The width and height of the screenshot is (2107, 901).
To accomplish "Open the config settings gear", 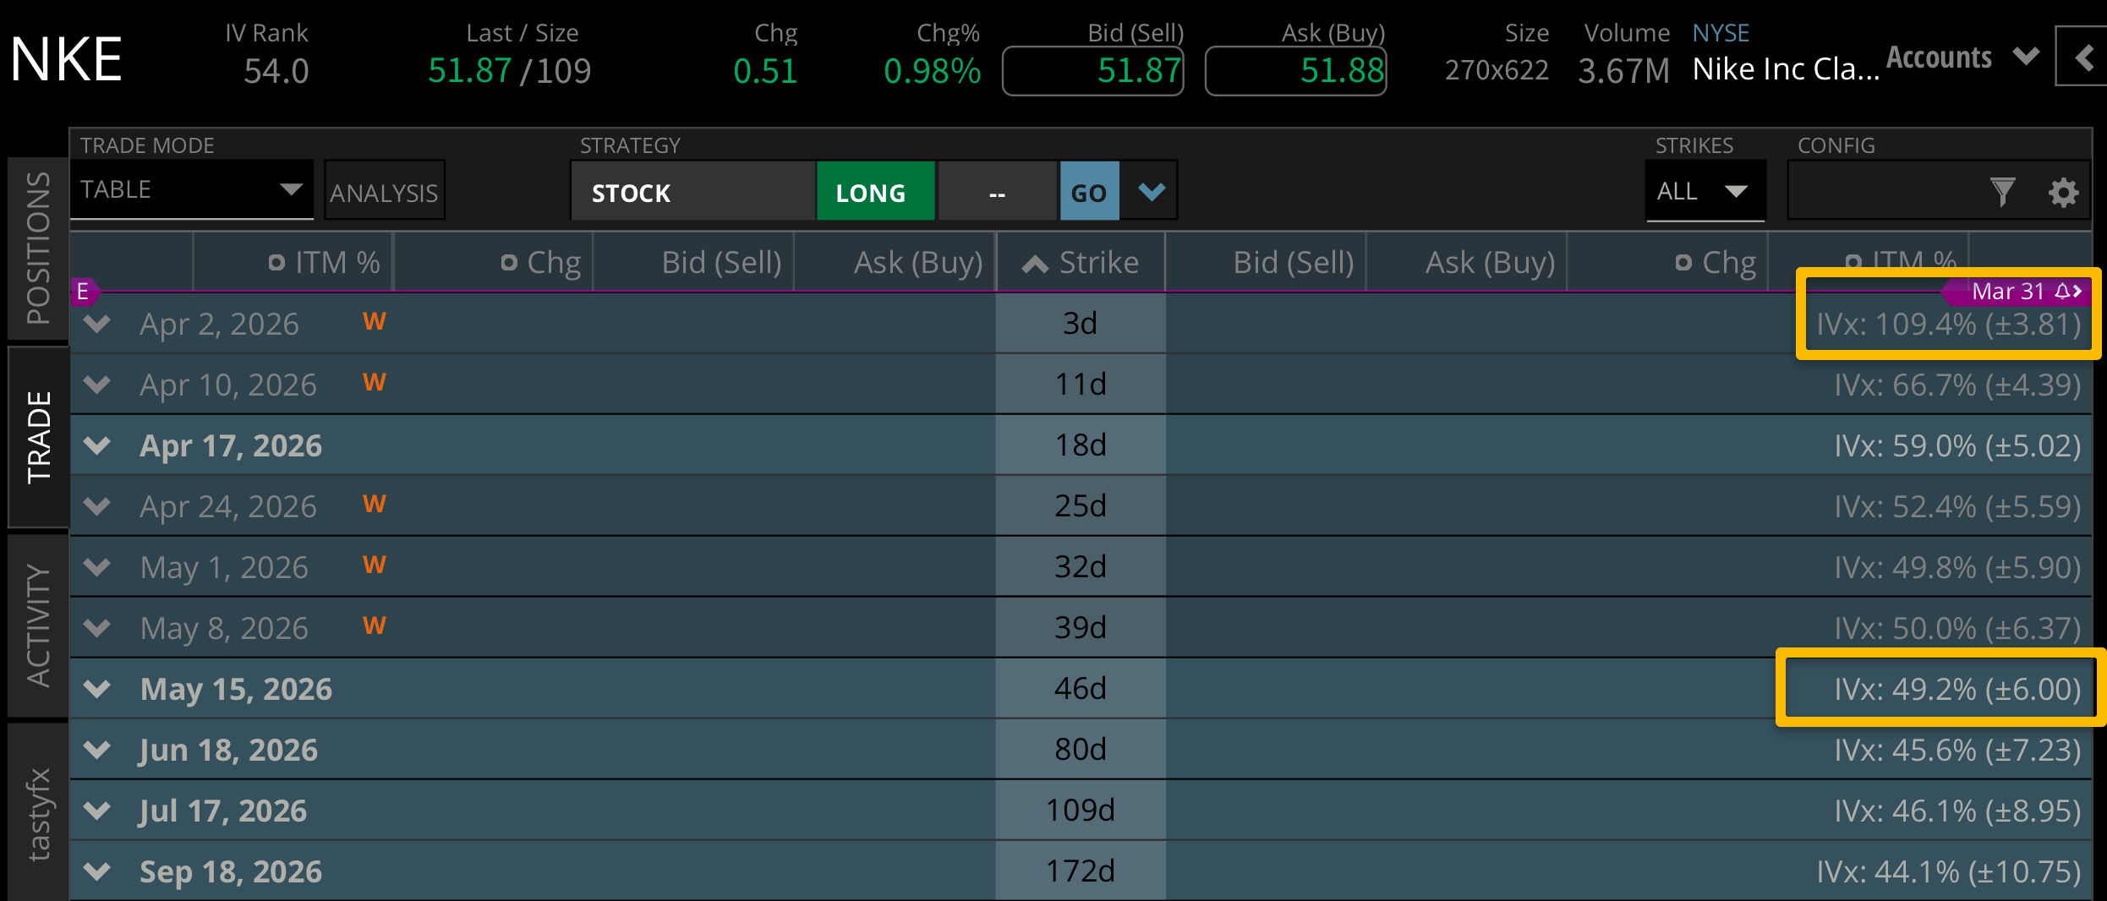I will 2063,193.
